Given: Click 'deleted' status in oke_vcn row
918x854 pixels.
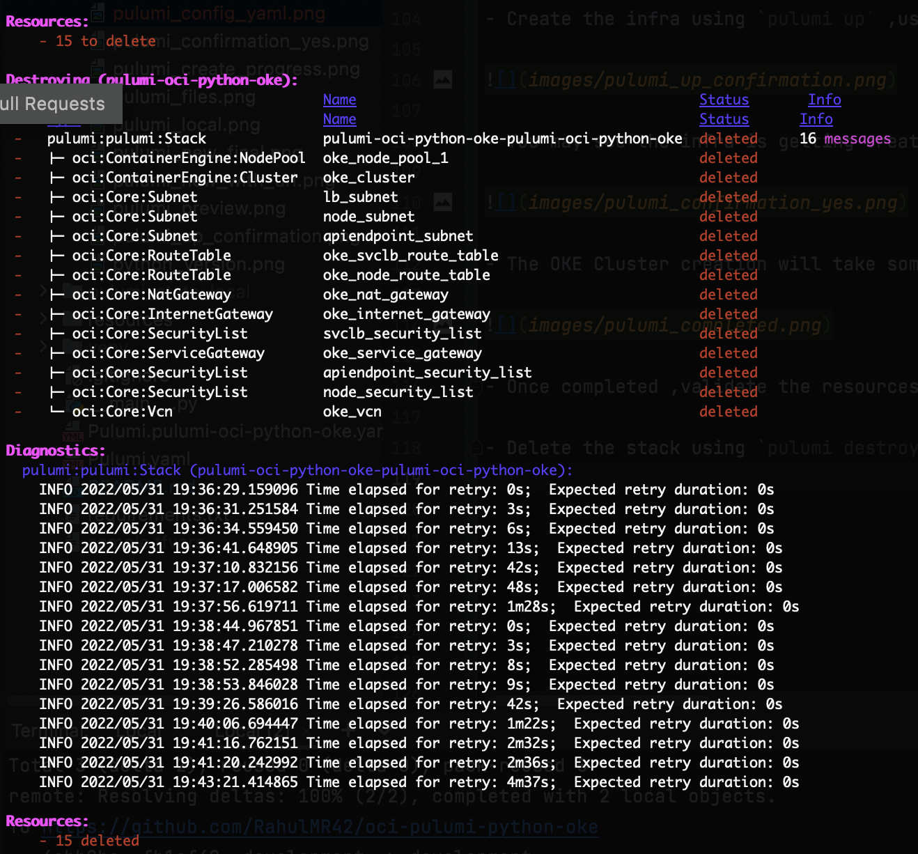Looking at the screenshot, I should (x=729, y=412).
